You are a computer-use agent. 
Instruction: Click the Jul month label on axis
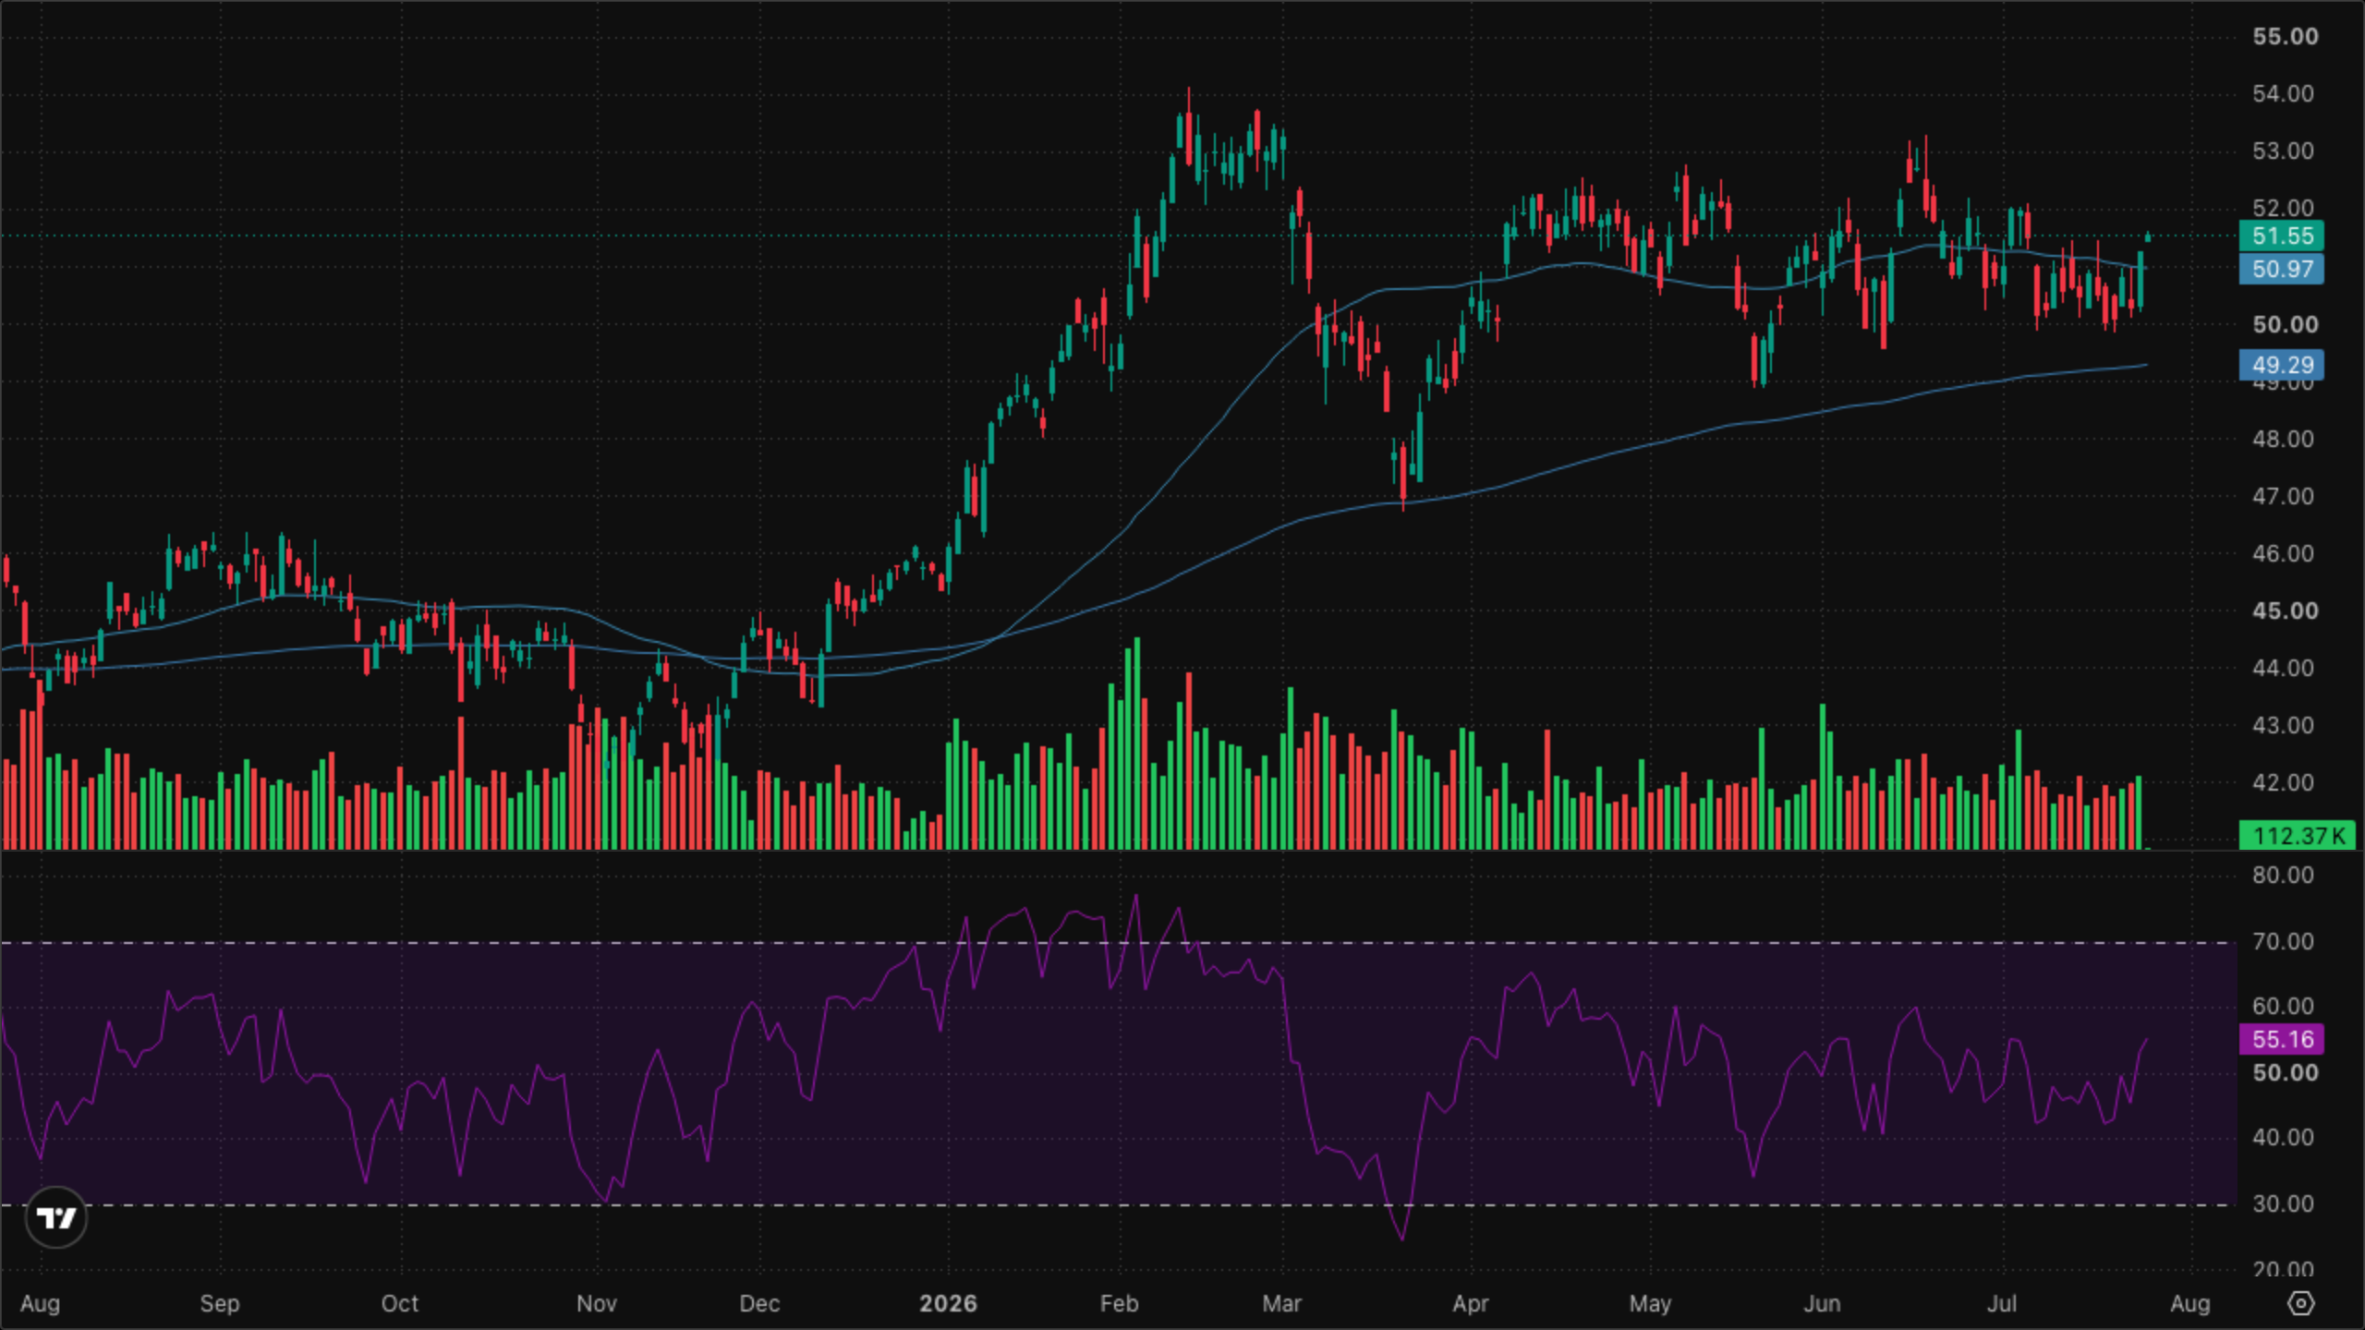[x=2001, y=1303]
